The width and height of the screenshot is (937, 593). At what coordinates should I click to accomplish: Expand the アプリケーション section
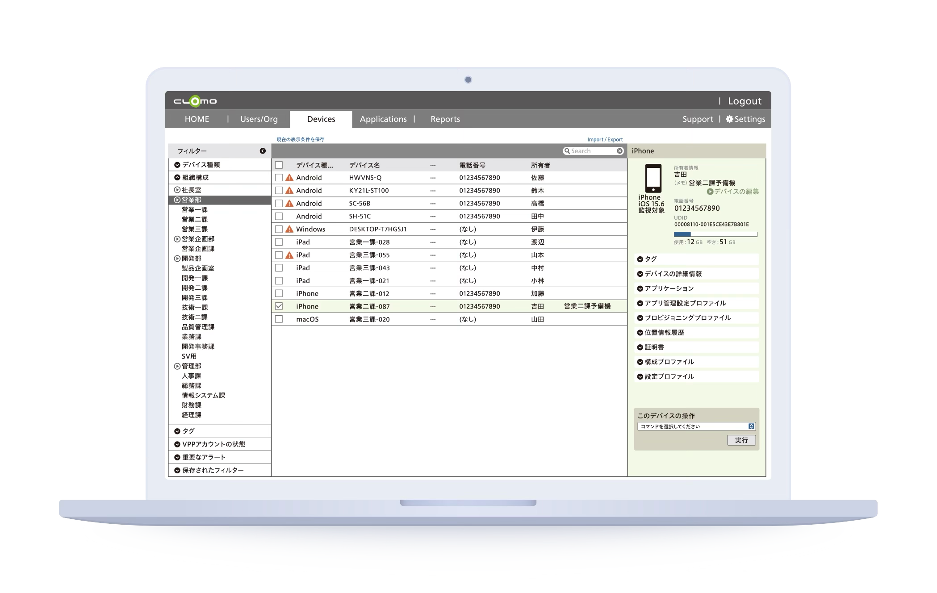[668, 288]
